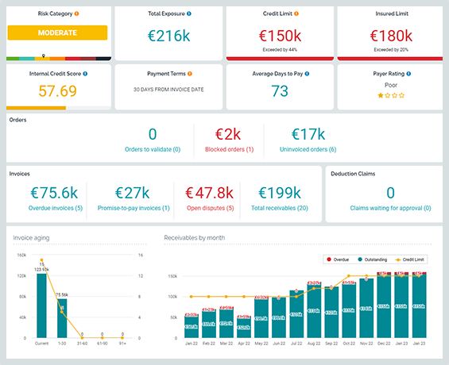Screen dimensions: 449x365
Task: Open the Overdue invoices (5) link
Action: pyautogui.click(x=56, y=208)
